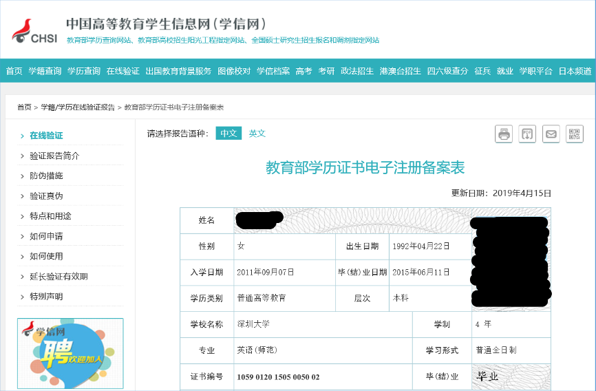Click gender value 女
The width and height of the screenshot is (596, 391).
coord(241,246)
